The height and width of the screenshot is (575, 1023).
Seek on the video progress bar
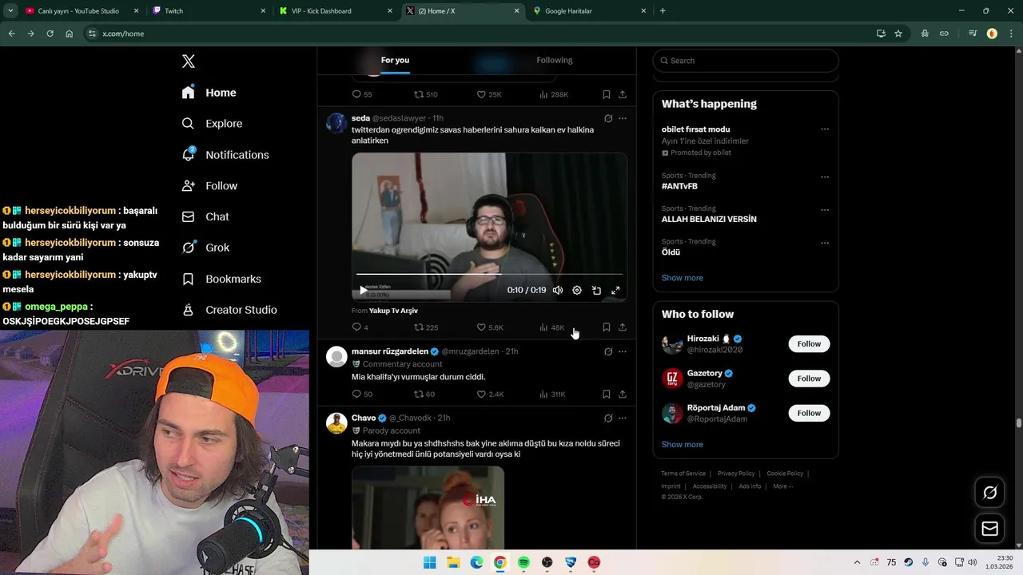pos(489,274)
